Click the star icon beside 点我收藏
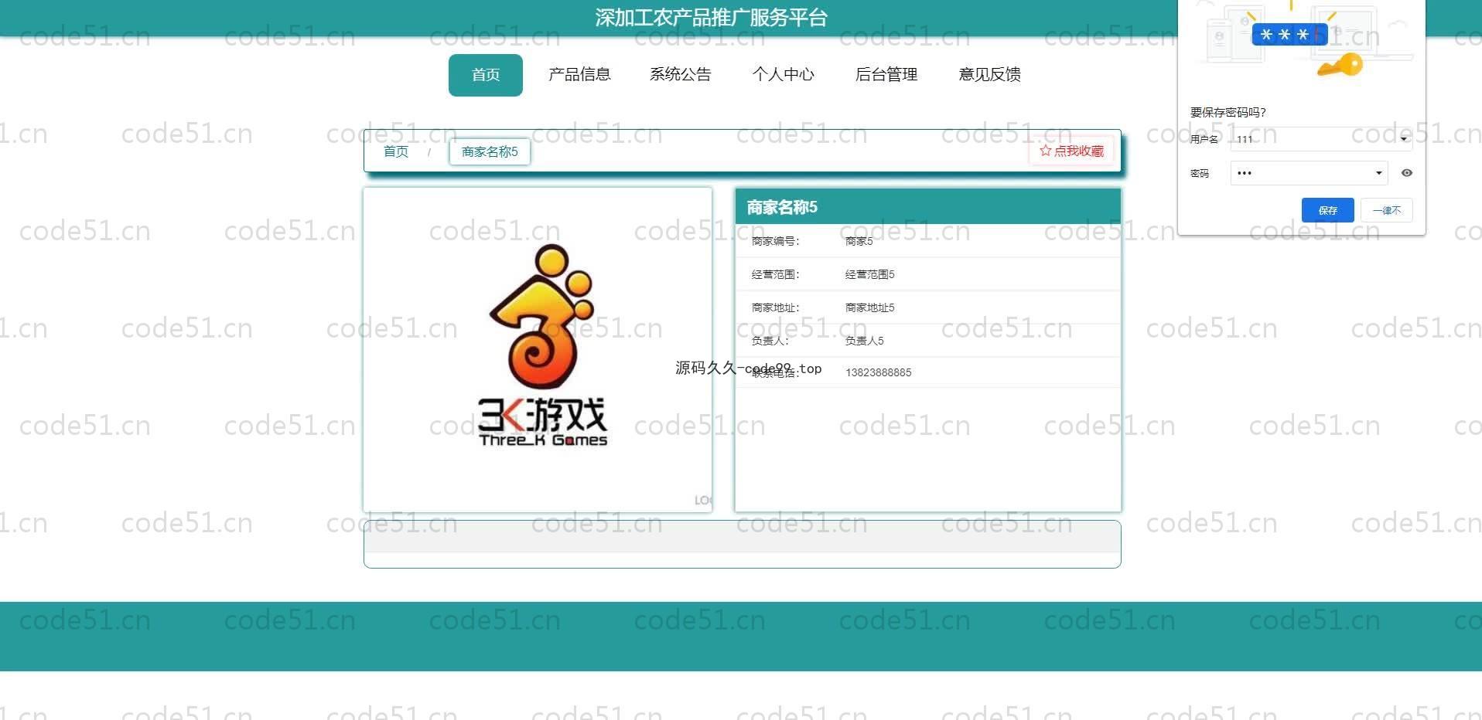 click(1046, 151)
